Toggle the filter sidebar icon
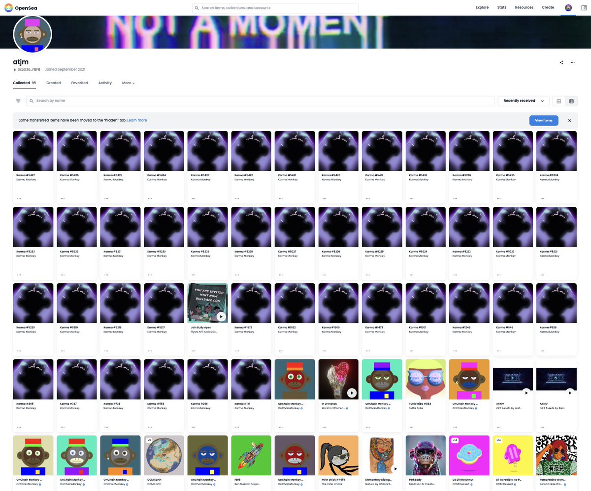The image size is (591, 491). click(18, 101)
